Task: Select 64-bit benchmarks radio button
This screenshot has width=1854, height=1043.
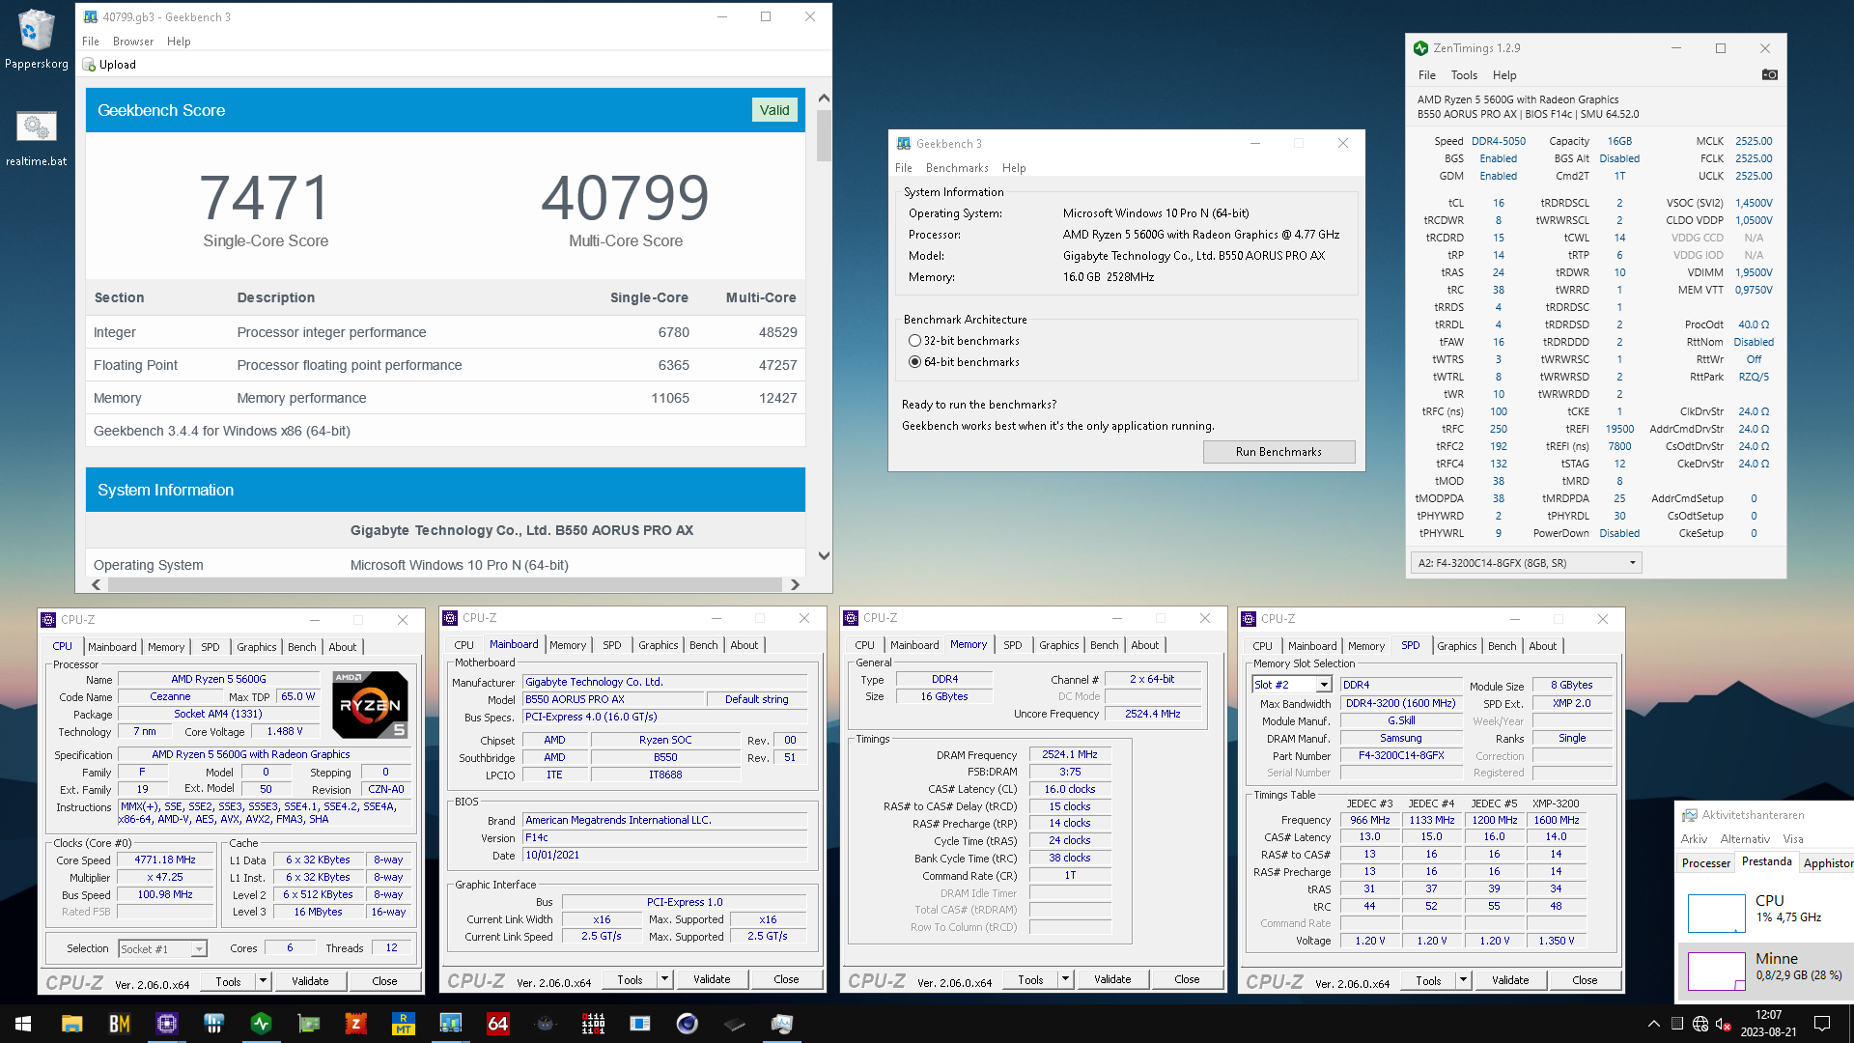Action: [x=914, y=362]
